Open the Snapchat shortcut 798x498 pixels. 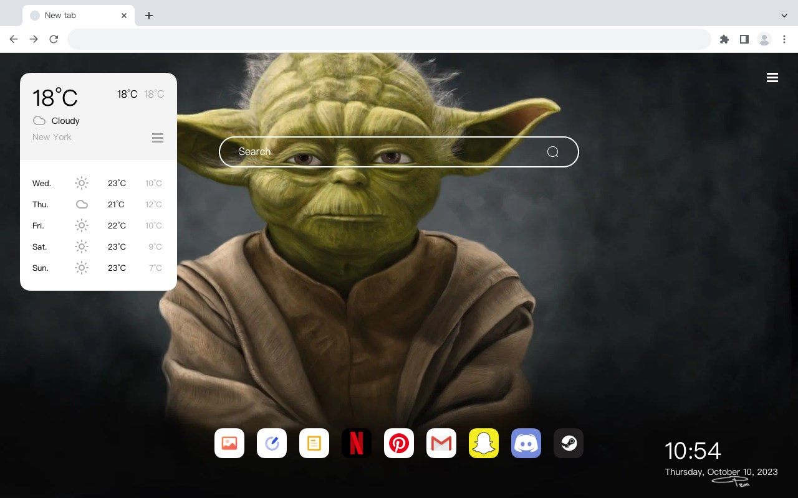[x=484, y=443]
